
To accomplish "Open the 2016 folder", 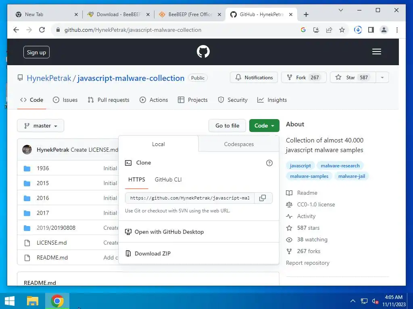I will pos(43,198).
